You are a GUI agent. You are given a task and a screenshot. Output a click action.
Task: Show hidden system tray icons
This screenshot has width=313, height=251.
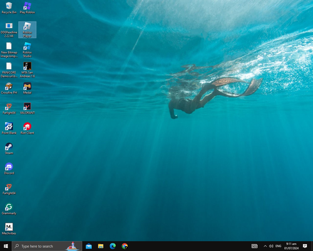click(x=265, y=246)
